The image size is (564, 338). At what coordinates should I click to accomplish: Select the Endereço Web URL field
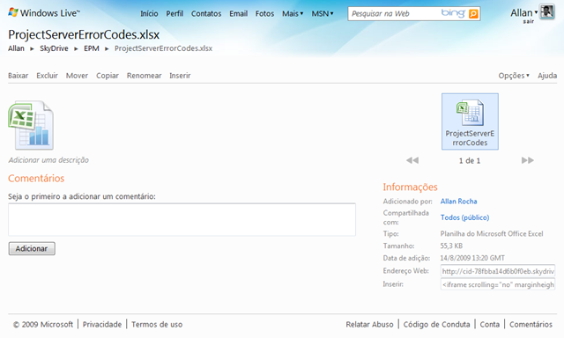pos(498,271)
